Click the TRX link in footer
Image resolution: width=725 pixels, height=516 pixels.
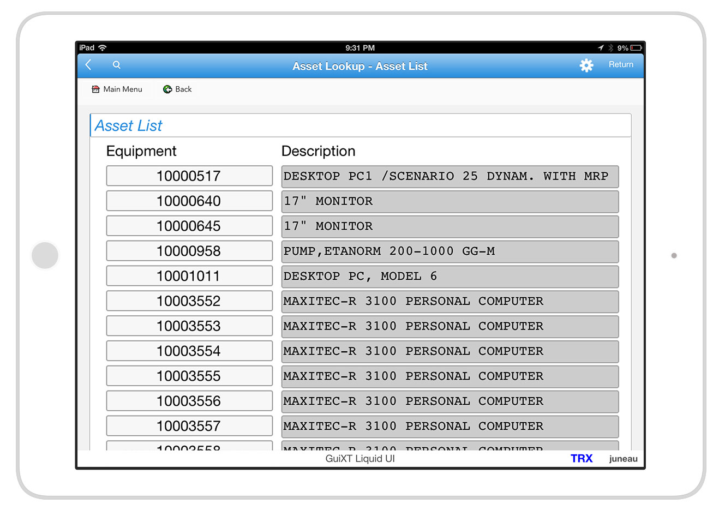tap(581, 459)
